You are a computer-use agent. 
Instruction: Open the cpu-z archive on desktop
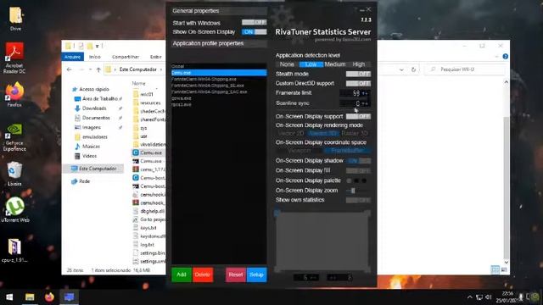point(14,251)
